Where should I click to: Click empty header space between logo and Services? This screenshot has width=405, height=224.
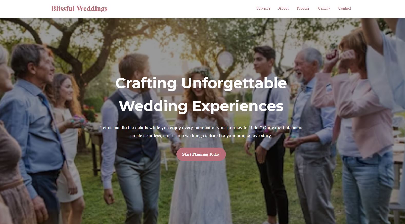coord(180,8)
